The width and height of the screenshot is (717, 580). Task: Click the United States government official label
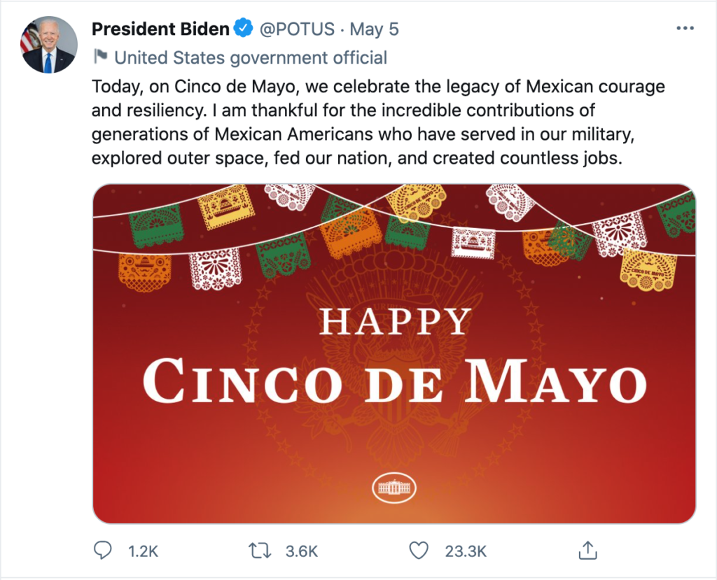pyautogui.click(x=251, y=57)
